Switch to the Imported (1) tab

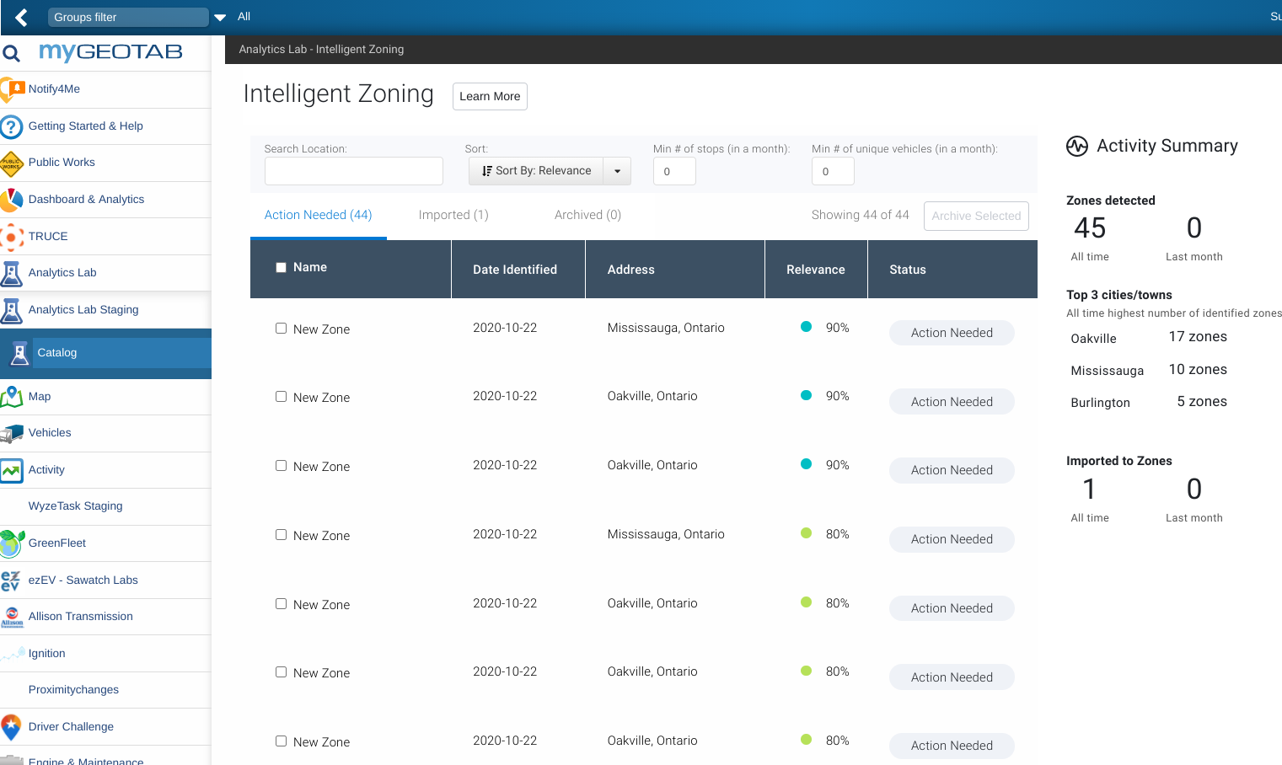tap(453, 215)
